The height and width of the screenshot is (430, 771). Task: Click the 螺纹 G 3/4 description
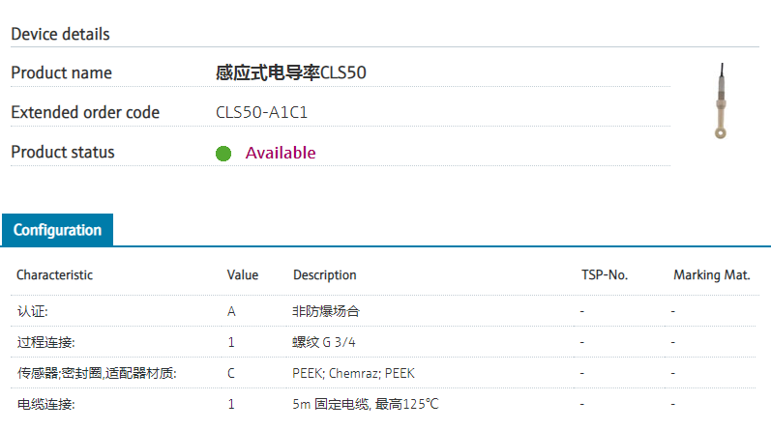tap(330, 343)
